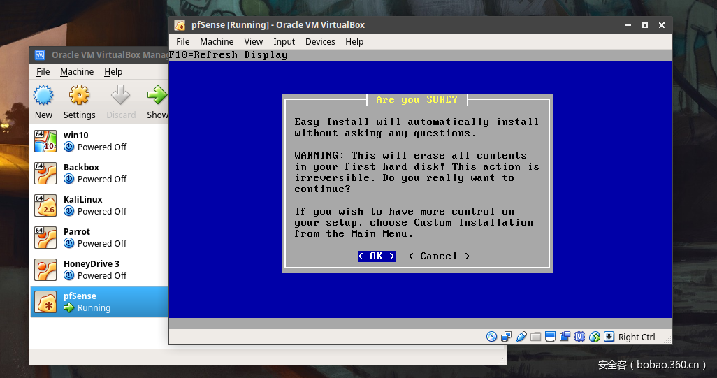
Task: Open the File menu in pfSense window
Action: (183, 42)
